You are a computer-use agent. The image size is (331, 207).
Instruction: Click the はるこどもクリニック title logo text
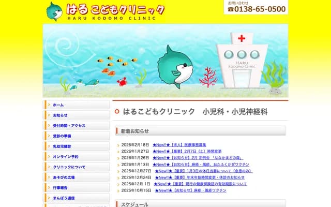115,9
